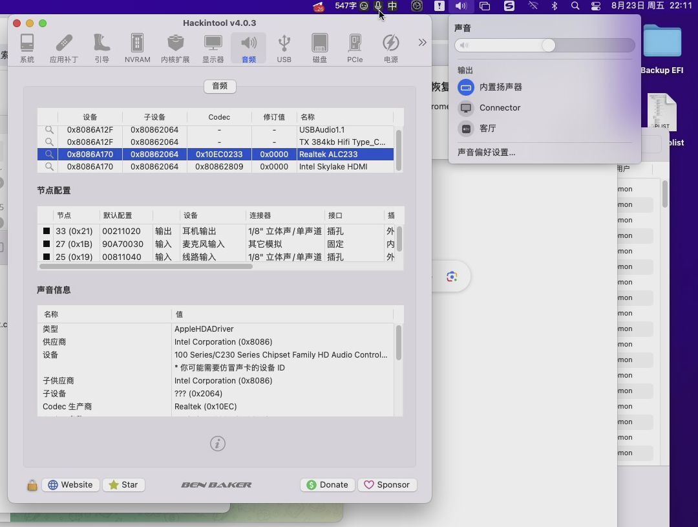Click the vertical scrollbar of the device table

tap(399, 150)
